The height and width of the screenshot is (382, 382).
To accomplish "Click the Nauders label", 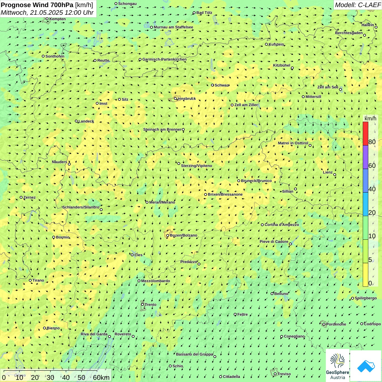I will tap(59, 162).
